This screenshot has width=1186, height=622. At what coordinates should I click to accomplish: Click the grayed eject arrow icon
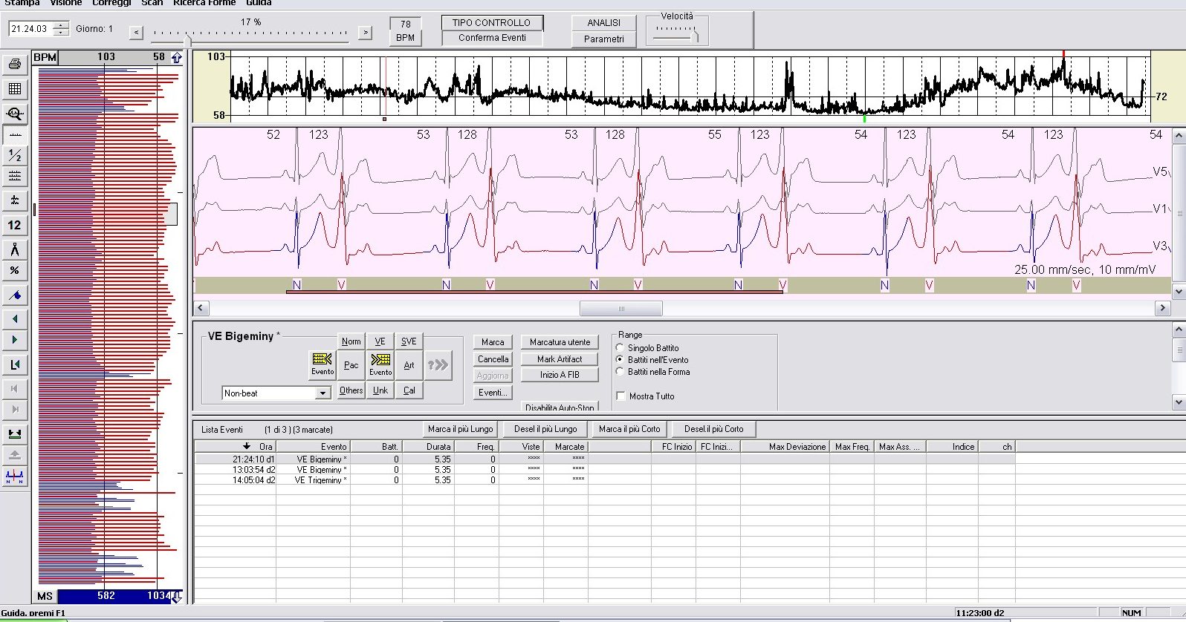point(14,454)
